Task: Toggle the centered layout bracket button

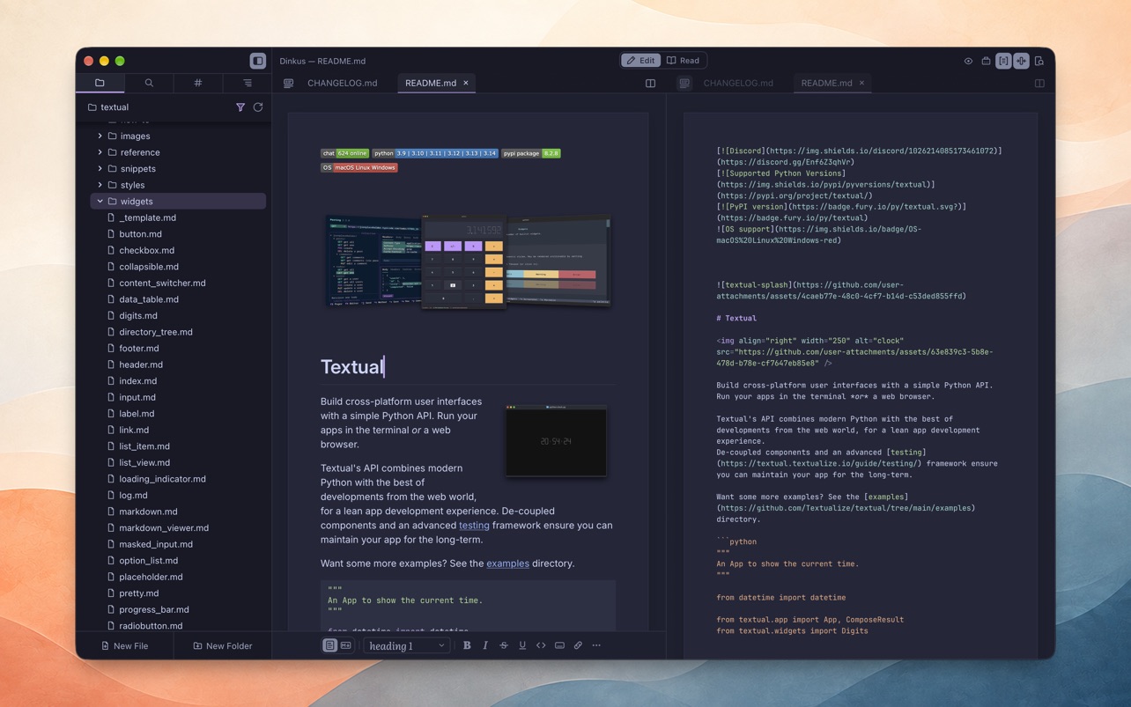Action: 1003,61
